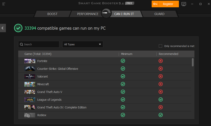Image resolution: width=211 pixels, height=126 pixels.
Task: Click GTA IV Complete Edition minimum check
Action: pyautogui.click(x=123, y=107)
